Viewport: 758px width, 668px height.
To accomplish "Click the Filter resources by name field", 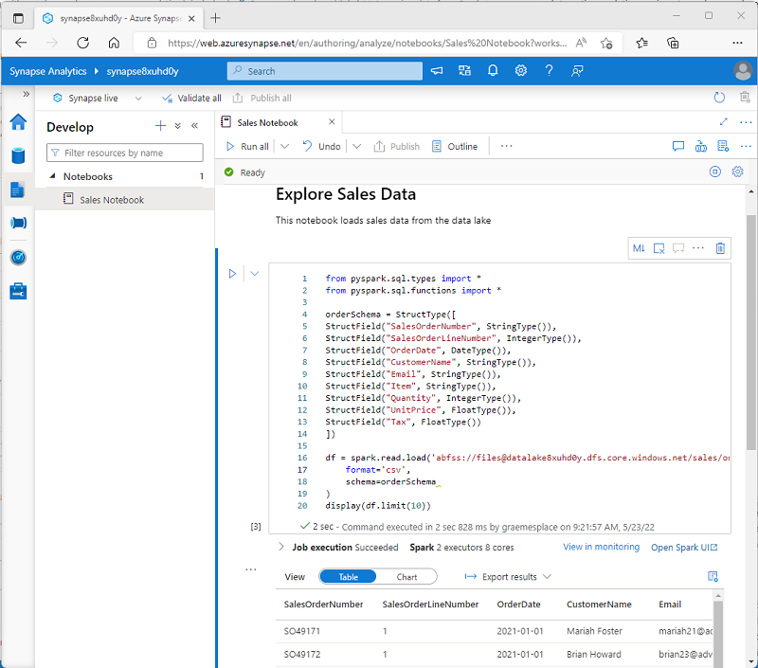I will coord(124,153).
